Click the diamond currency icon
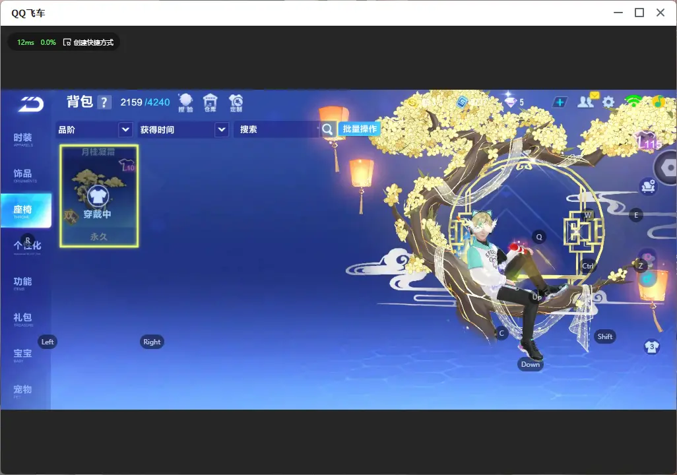This screenshot has width=677, height=475. point(511,102)
